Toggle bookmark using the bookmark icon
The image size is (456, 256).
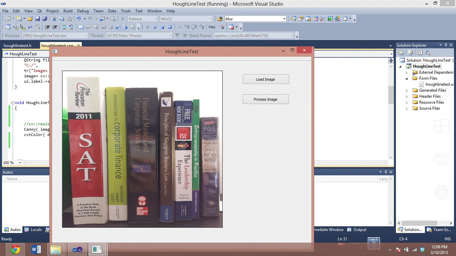coord(81,27)
